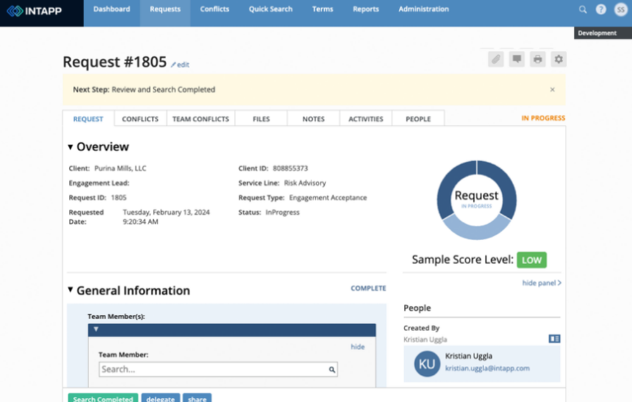Dismiss the Next Step banner

pyautogui.click(x=552, y=90)
